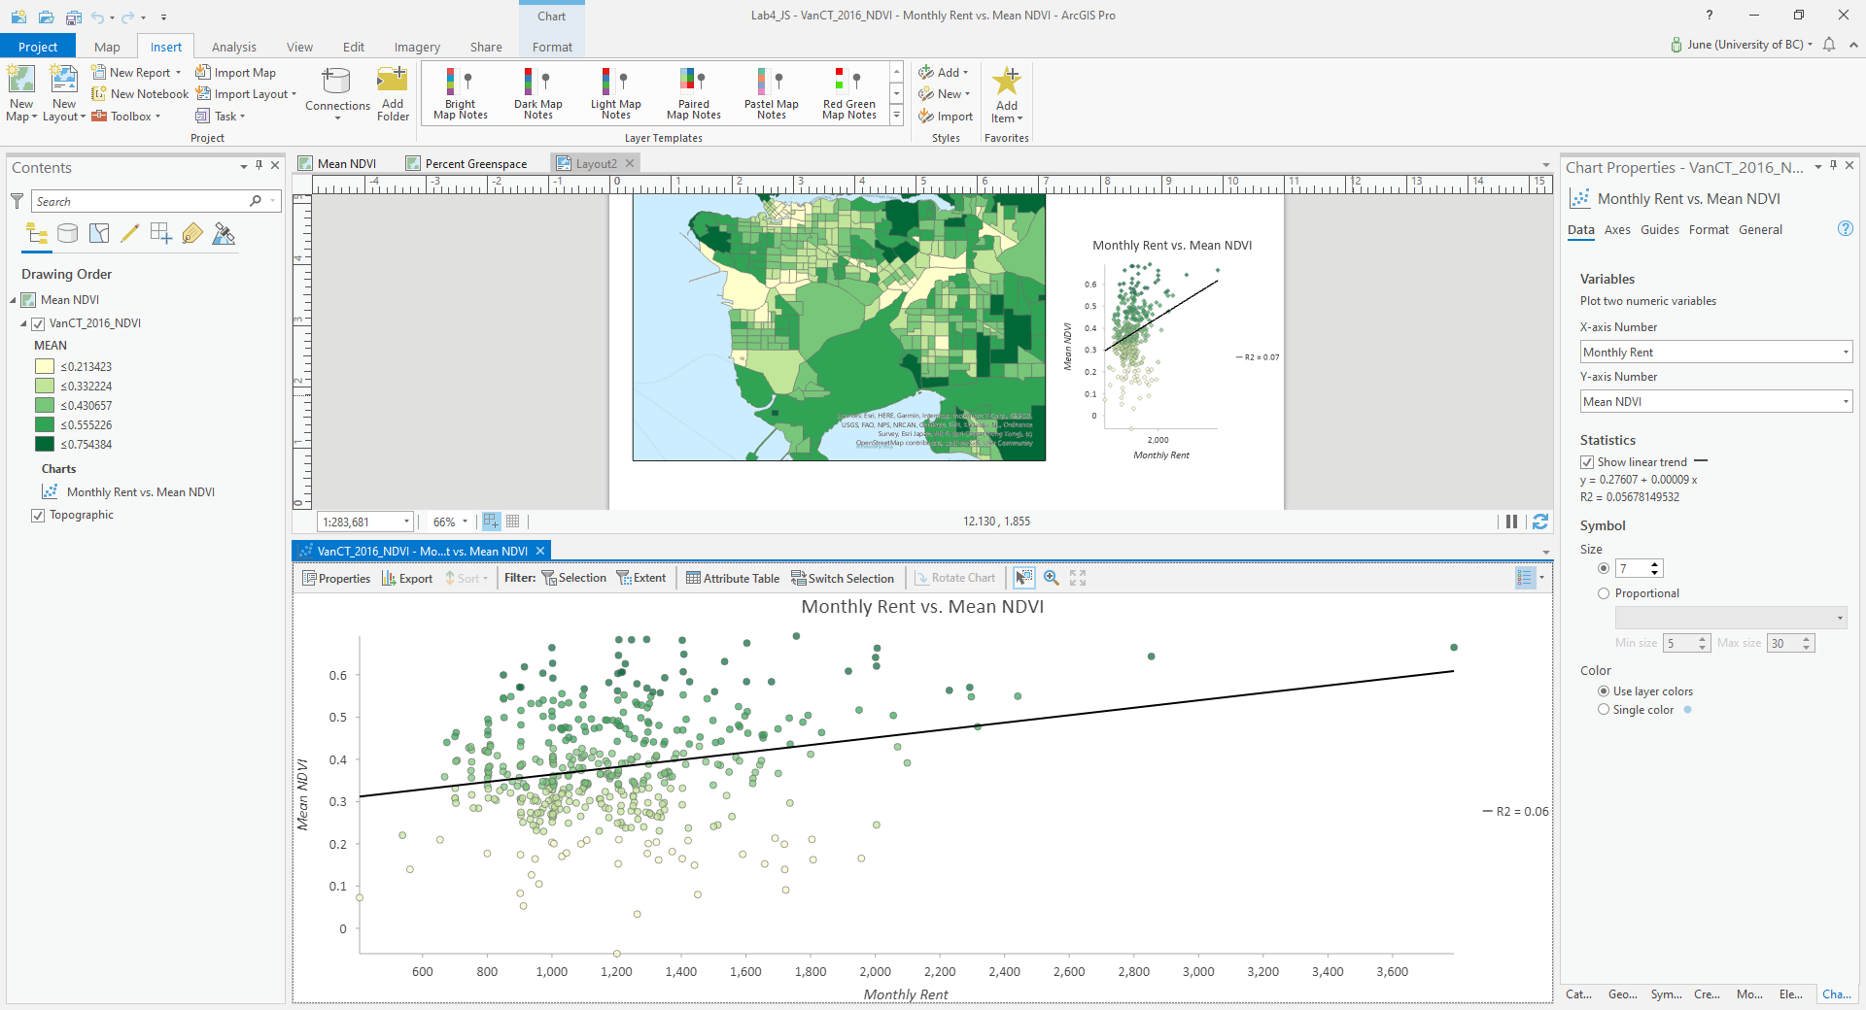This screenshot has height=1010, width=1866.
Task: Collapse VanCT_2016_NDVI layer node
Action: [x=23, y=323]
